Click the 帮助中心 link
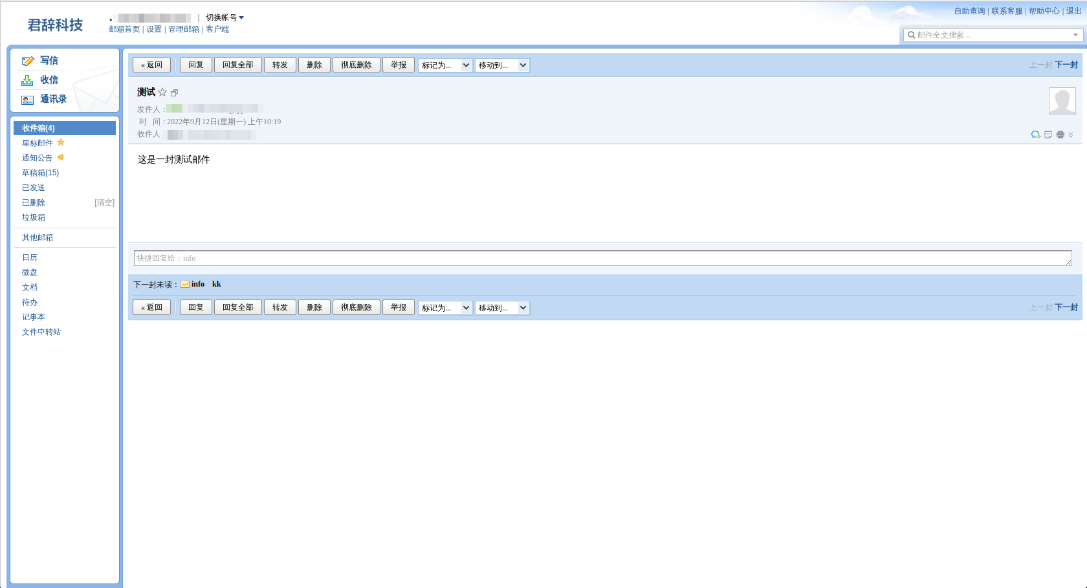 [1044, 11]
